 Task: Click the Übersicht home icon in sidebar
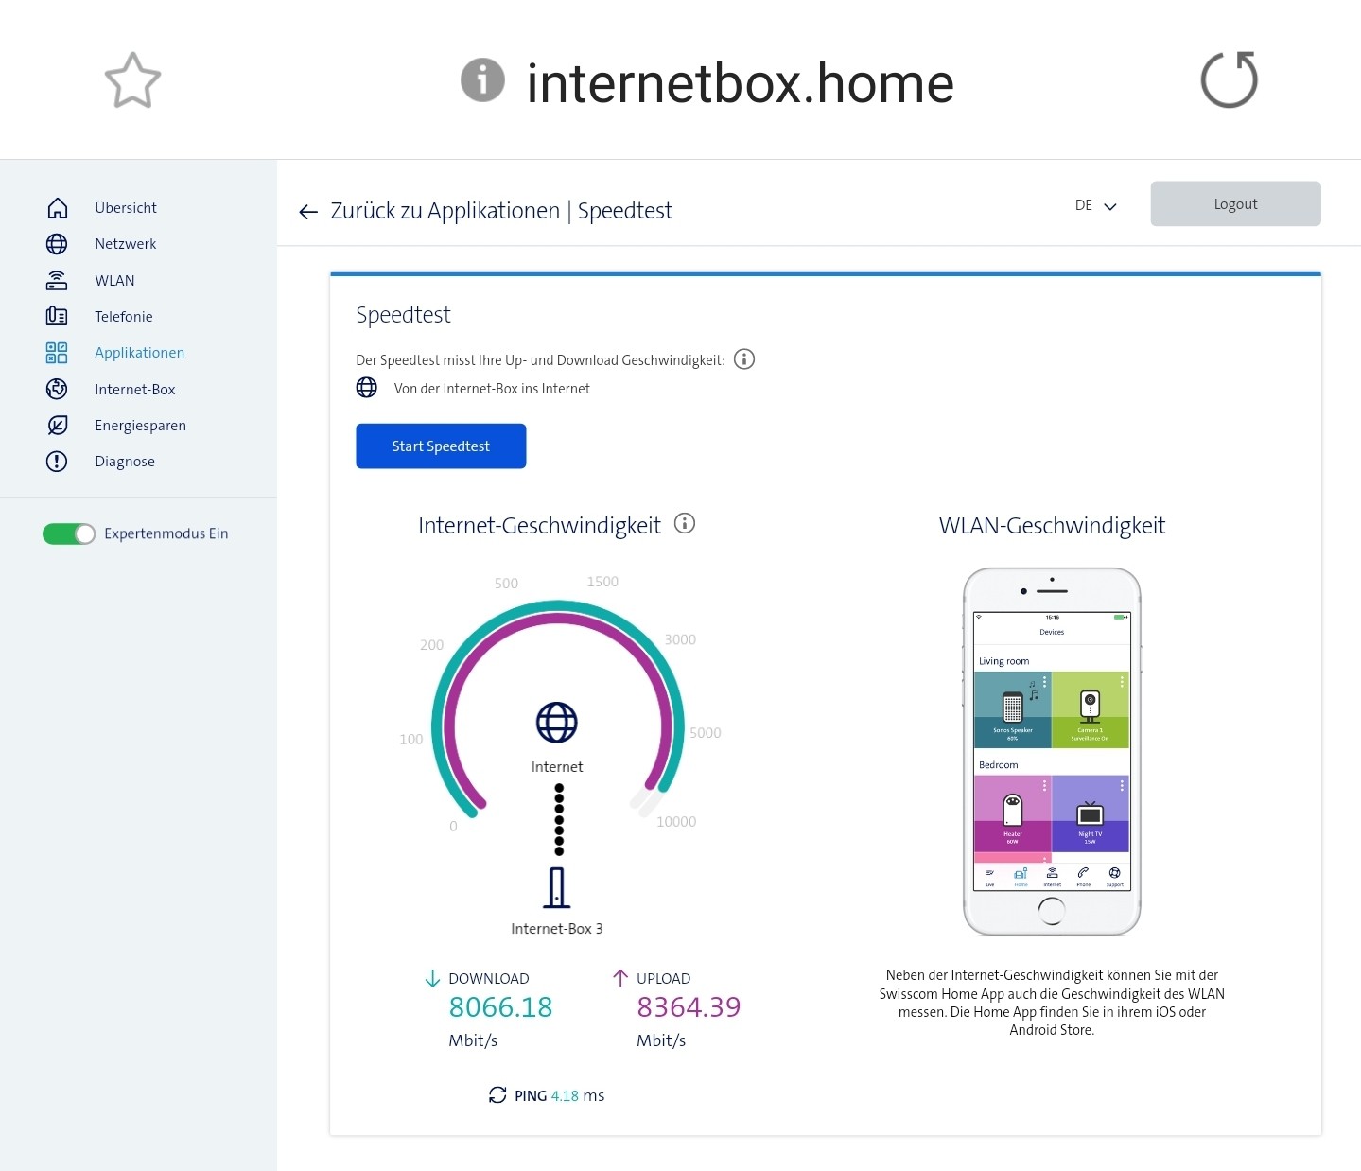57,207
